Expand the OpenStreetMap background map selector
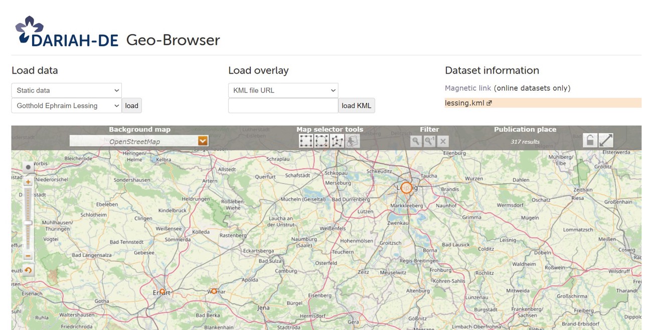Screen dimensions: 650x330 click(x=203, y=141)
